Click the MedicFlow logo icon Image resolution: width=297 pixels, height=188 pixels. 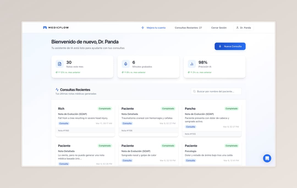(45, 28)
